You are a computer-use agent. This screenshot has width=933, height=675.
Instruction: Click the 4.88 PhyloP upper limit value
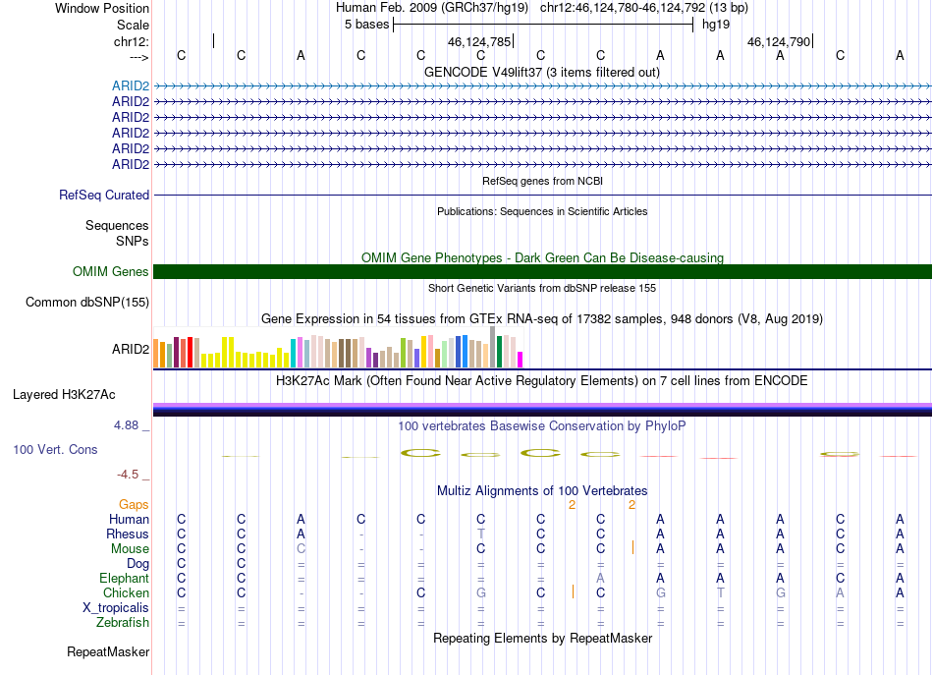(x=126, y=425)
